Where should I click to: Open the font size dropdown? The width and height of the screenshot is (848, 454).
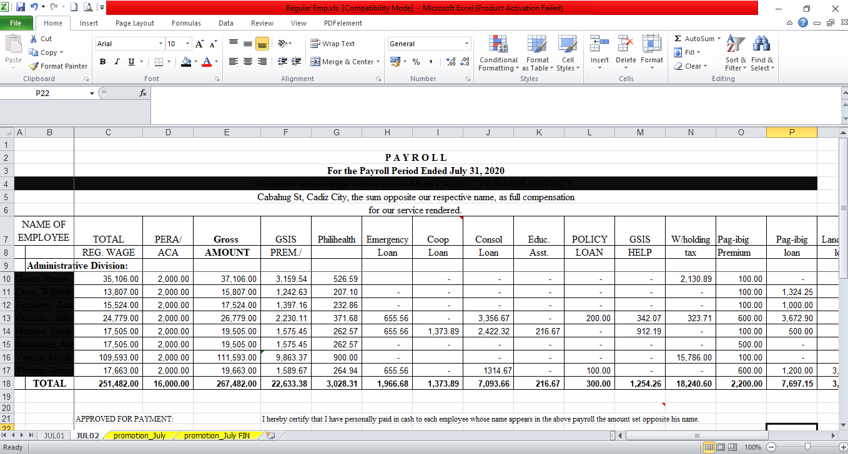[x=188, y=44]
